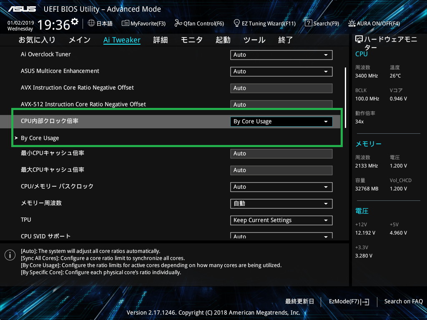Open the お気に入り tab
The width and height of the screenshot is (427, 320).
(37, 40)
